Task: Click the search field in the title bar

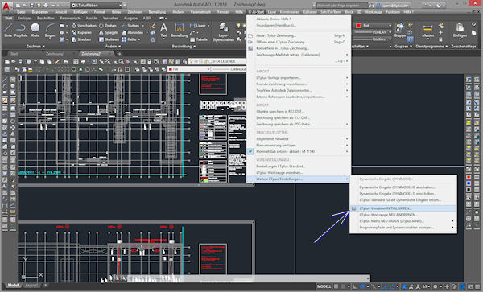Action: 342,6
